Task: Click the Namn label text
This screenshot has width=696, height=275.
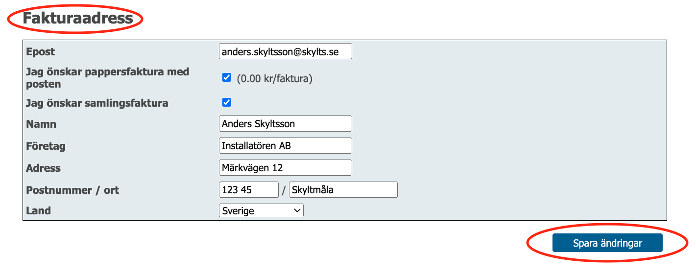Action: point(41,124)
